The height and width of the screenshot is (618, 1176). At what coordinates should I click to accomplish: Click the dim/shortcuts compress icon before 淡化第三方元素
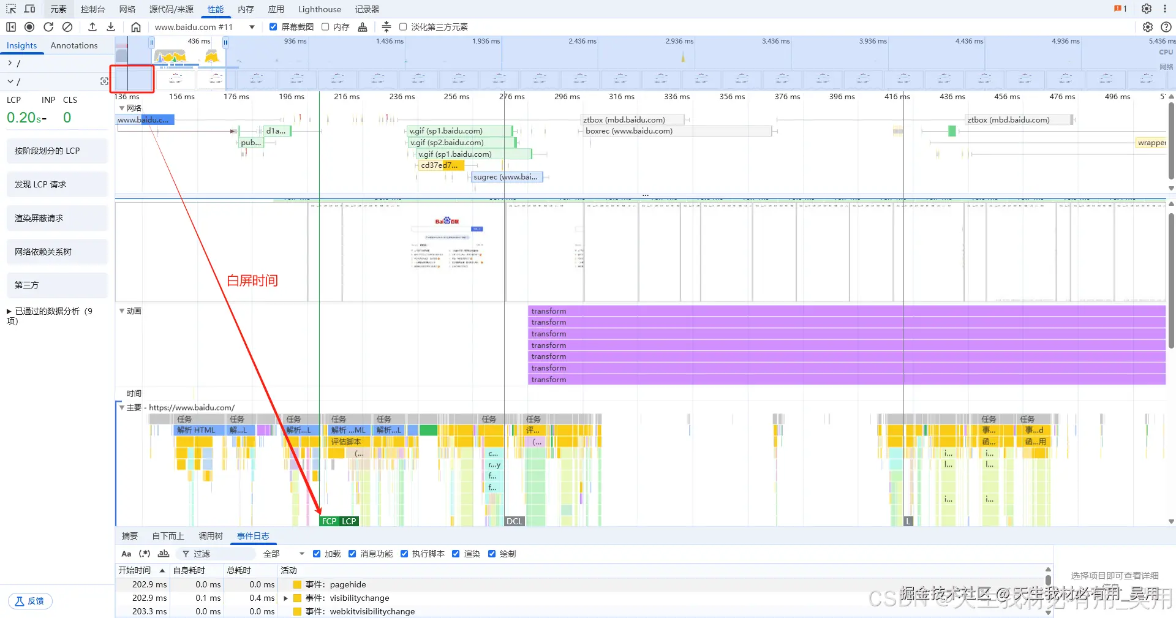(386, 27)
